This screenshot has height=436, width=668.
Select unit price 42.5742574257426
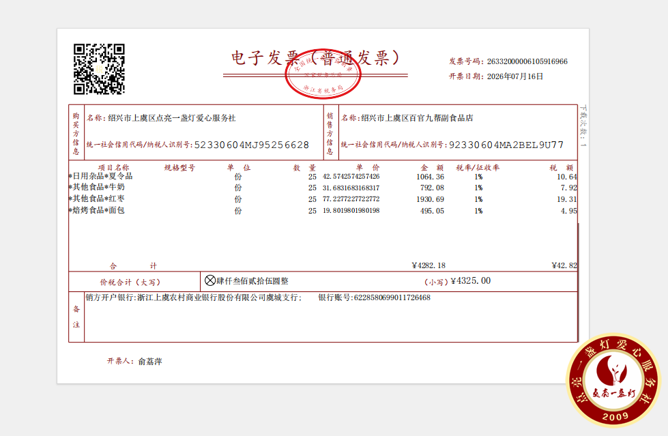[351, 177]
